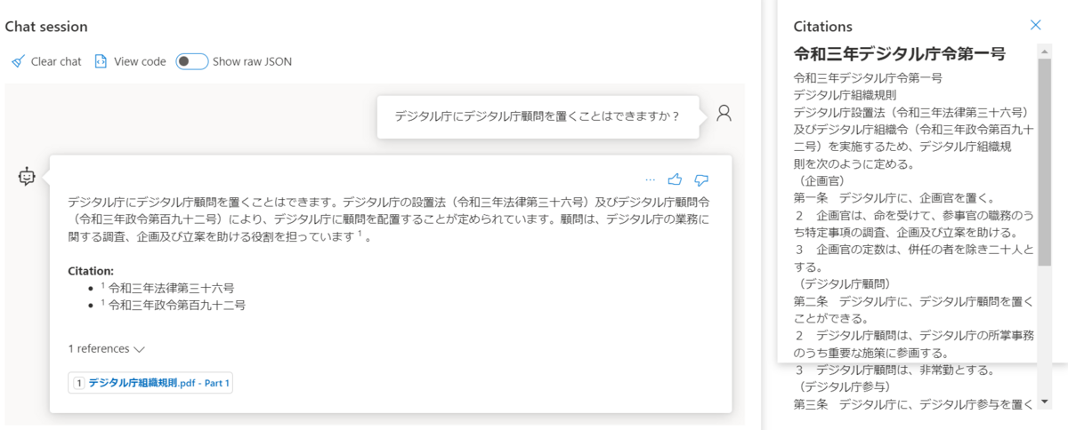Click the Citations heading

(x=822, y=27)
